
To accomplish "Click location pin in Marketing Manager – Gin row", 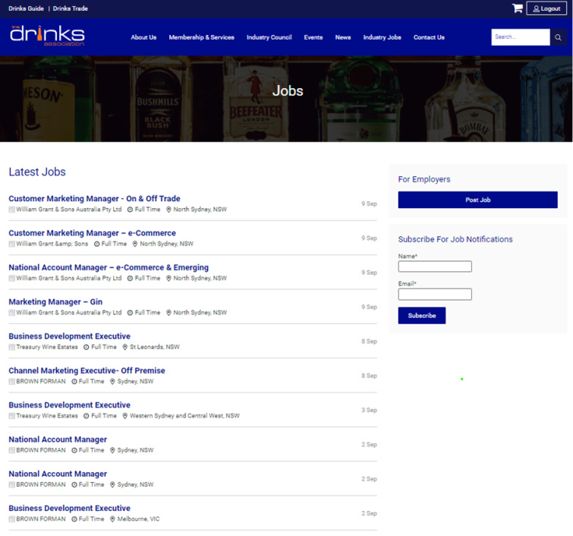I will 168,313.
